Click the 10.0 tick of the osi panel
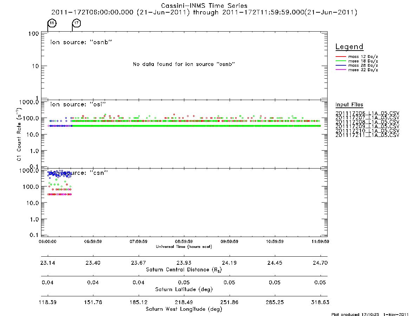The height and width of the screenshot is (316, 409). pos(33,134)
